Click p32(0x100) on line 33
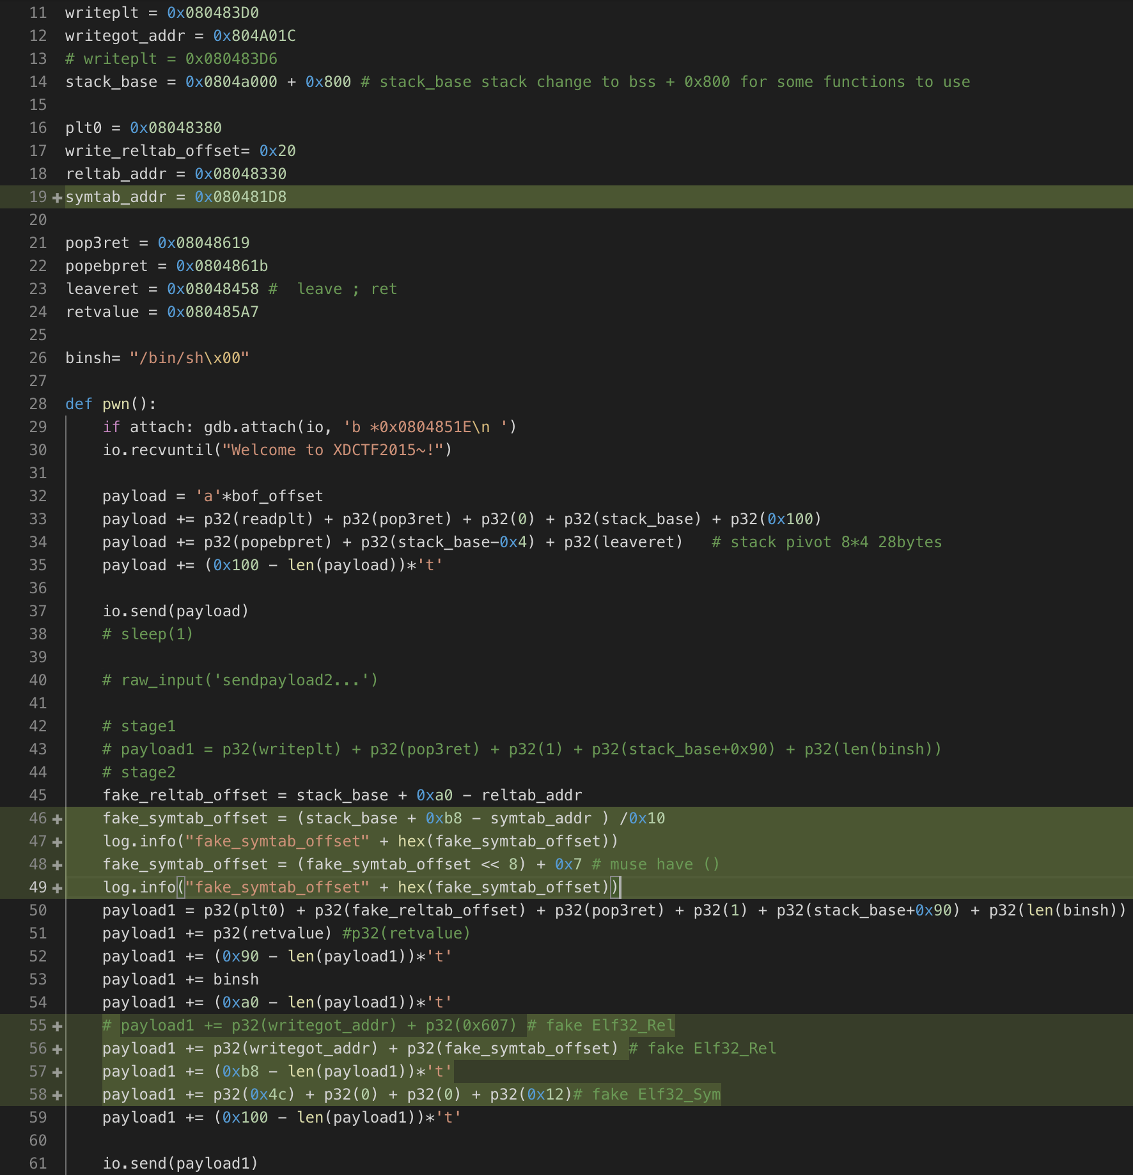Viewport: 1133px width, 1175px height. (x=776, y=519)
